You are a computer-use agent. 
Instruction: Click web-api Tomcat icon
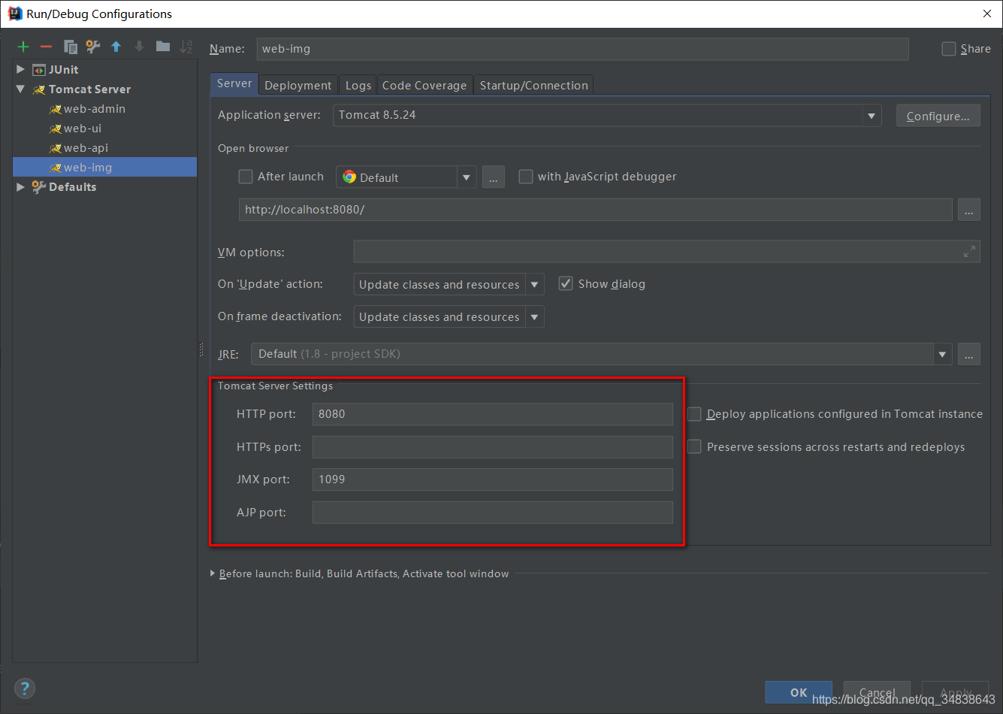pyautogui.click(x=55, y=148)
